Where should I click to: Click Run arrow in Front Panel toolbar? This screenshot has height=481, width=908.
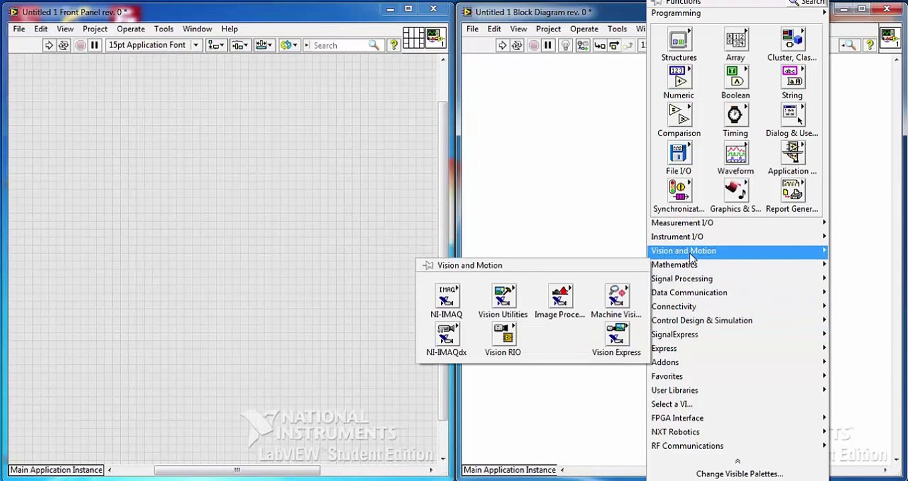[x=49, y=45]
